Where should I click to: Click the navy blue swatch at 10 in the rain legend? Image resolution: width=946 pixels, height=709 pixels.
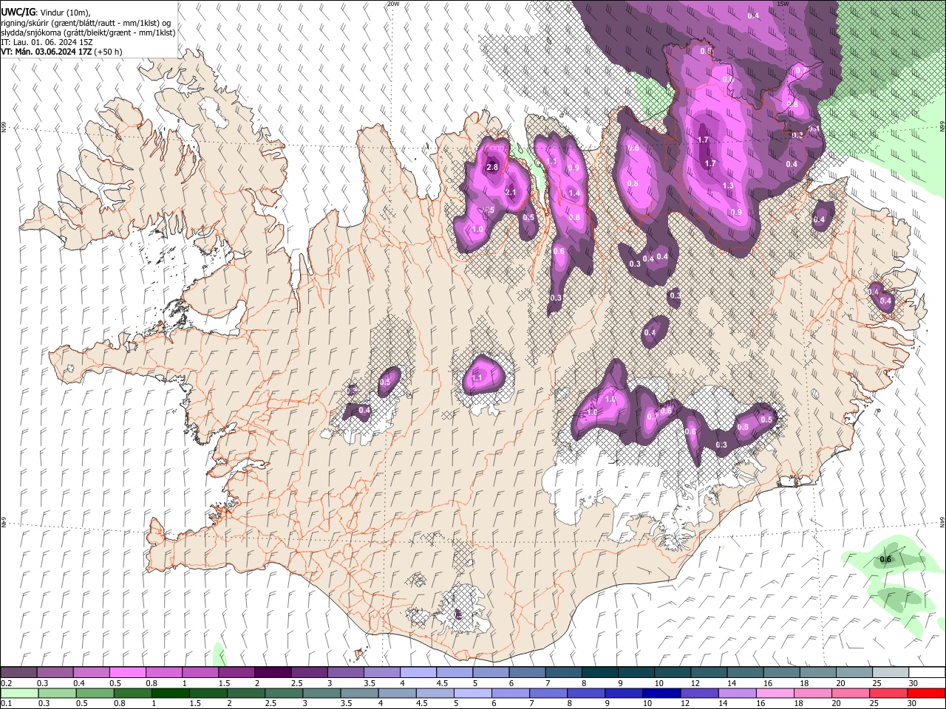point(660,693)
